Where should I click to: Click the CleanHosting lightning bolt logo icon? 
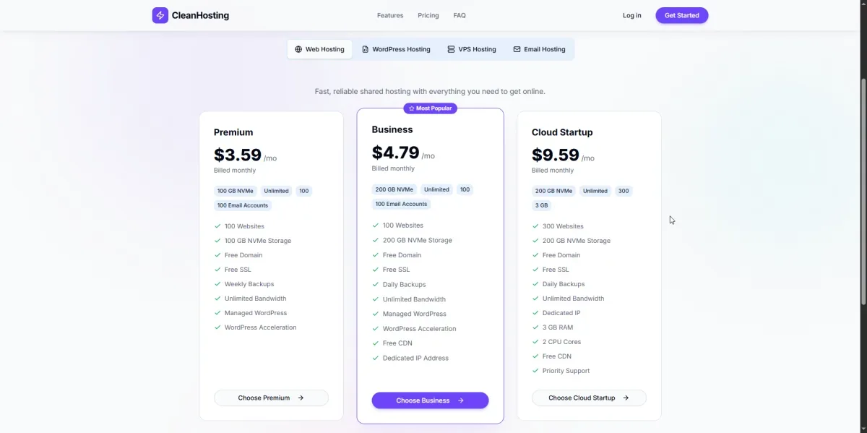[160, 15]
